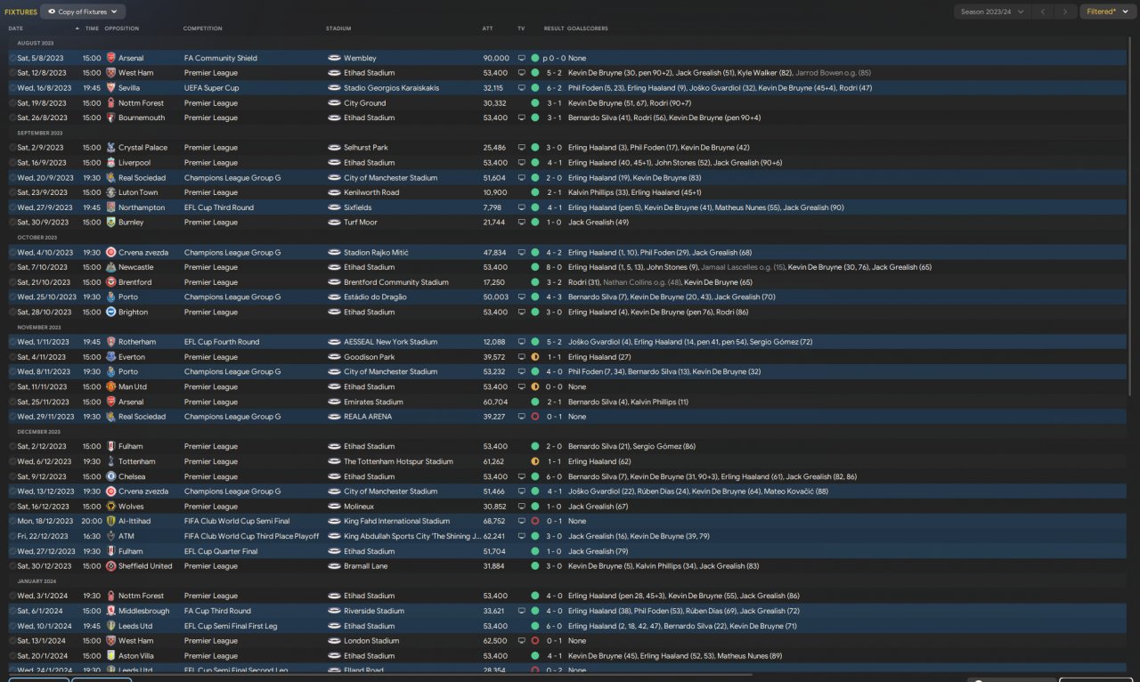Click the Sat, 23/9/2023 date cell

[42, 192]
